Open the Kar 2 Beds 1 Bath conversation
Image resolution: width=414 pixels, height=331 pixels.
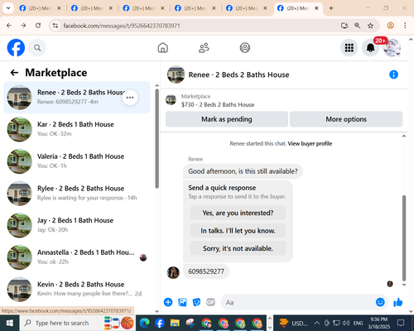coord(77,129)
